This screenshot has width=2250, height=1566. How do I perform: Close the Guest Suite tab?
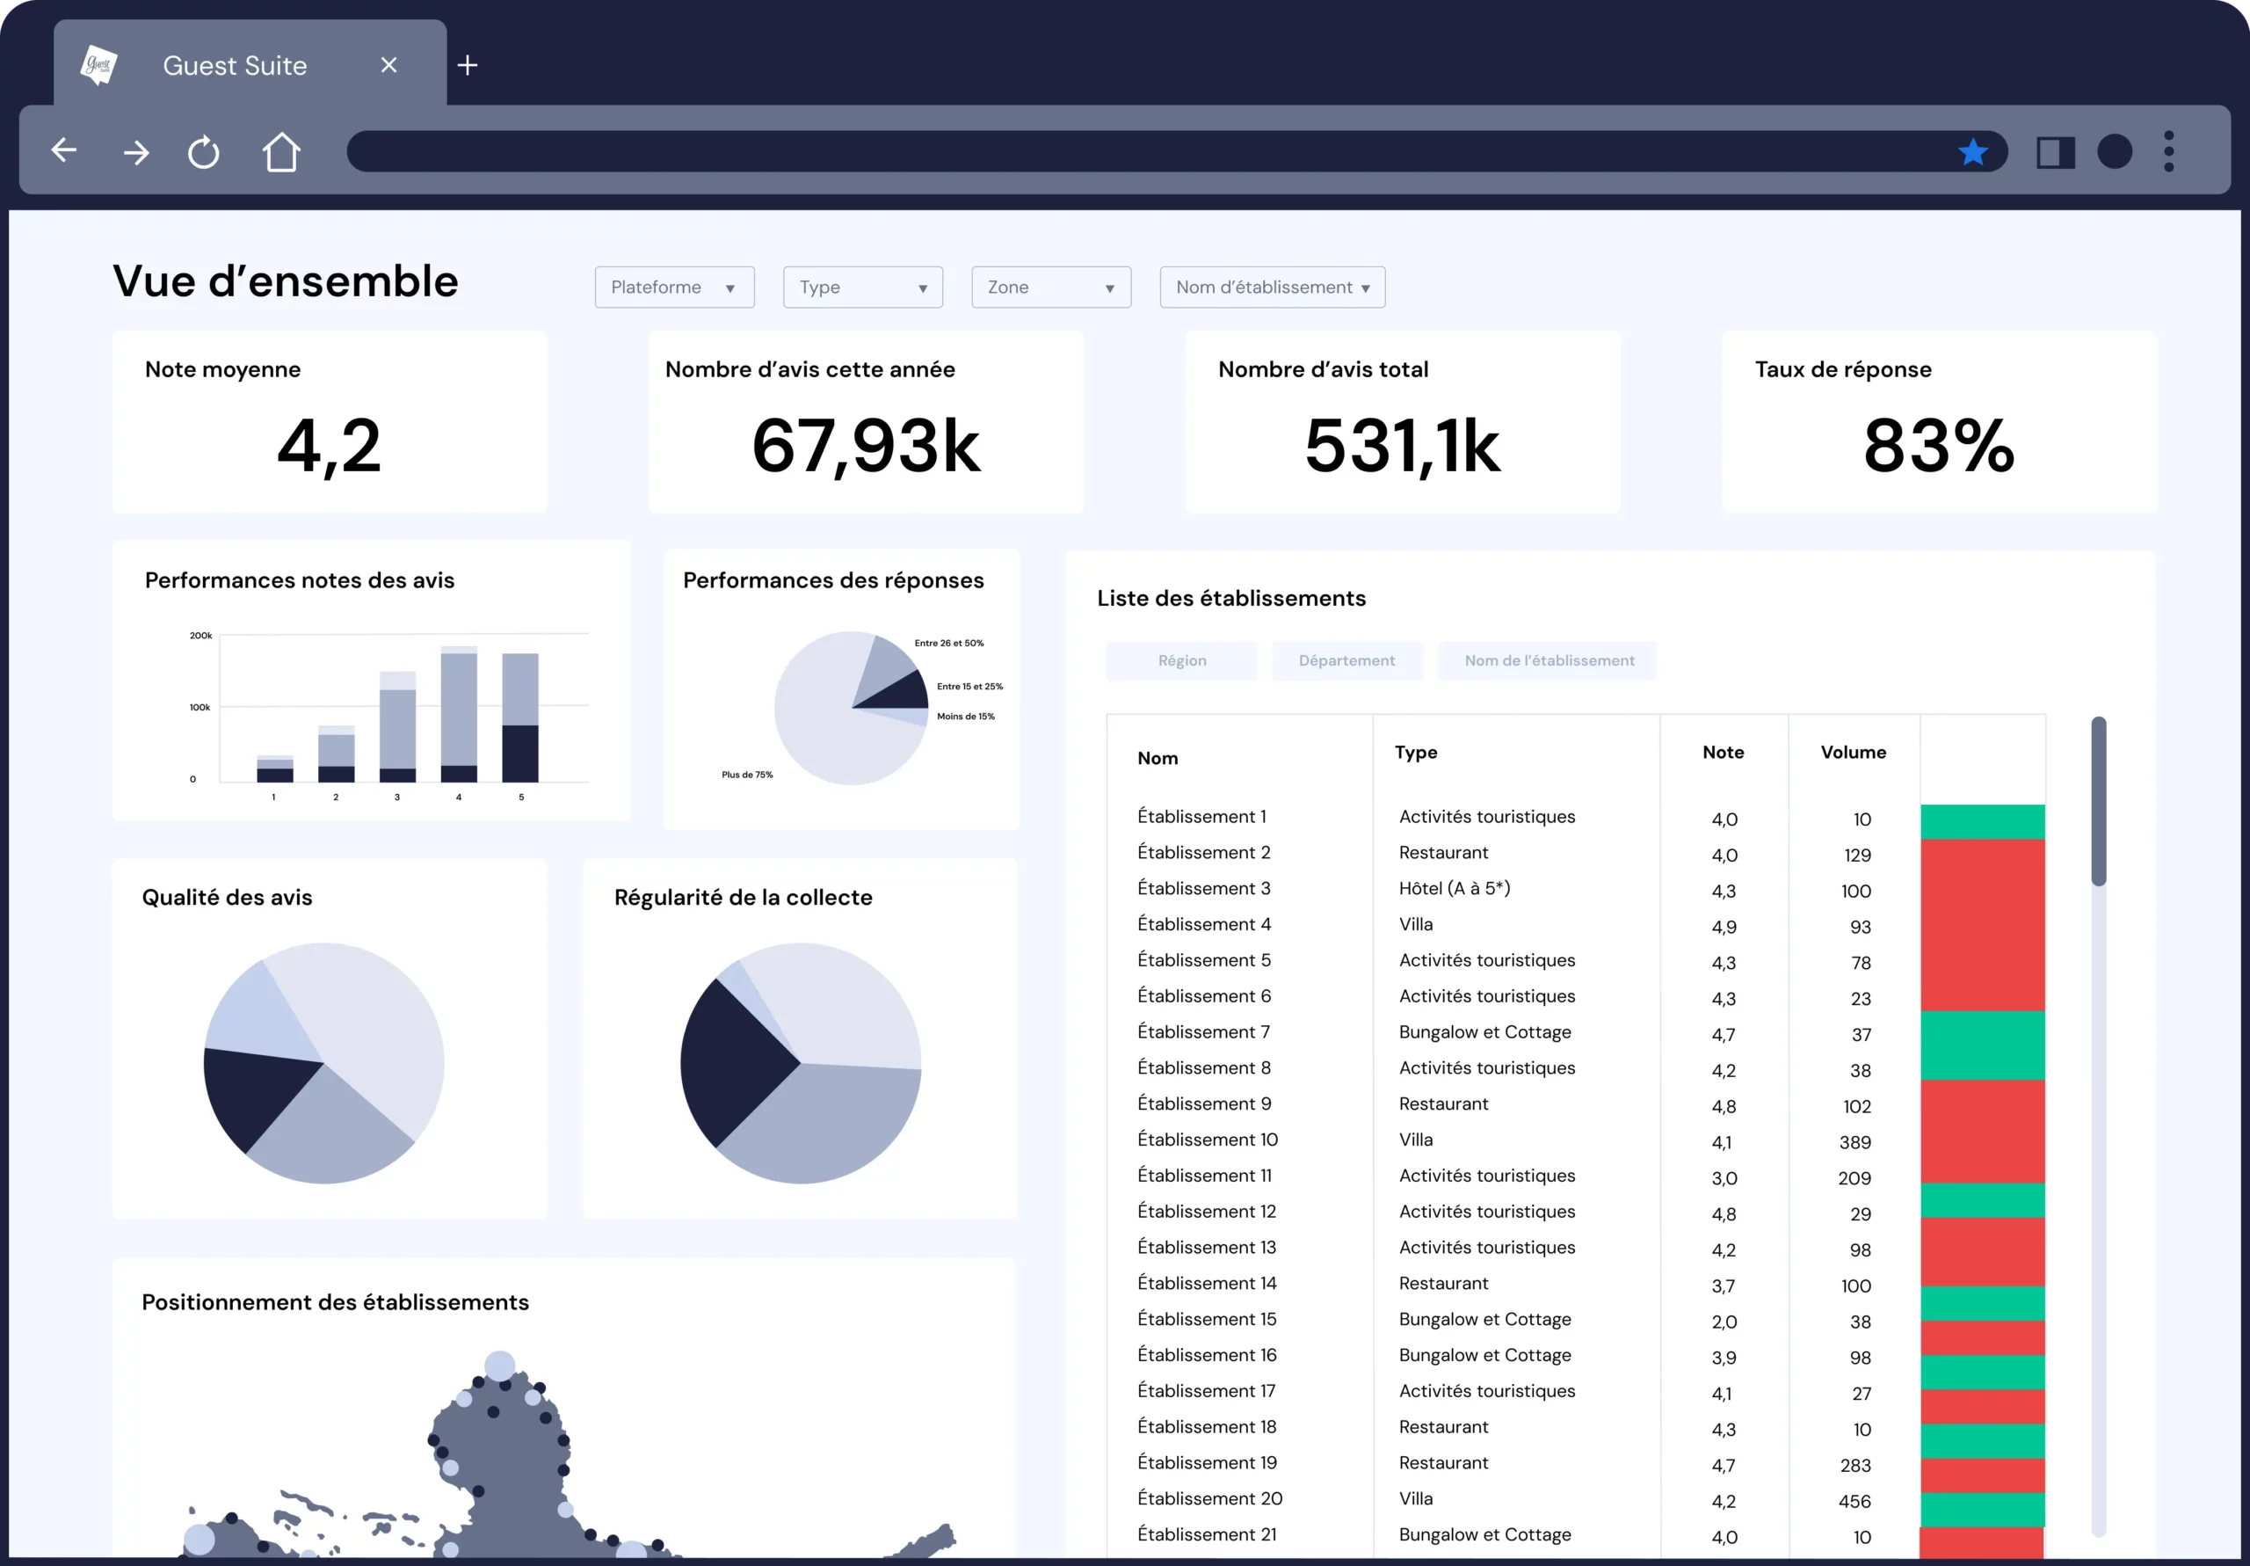(389, 66)
